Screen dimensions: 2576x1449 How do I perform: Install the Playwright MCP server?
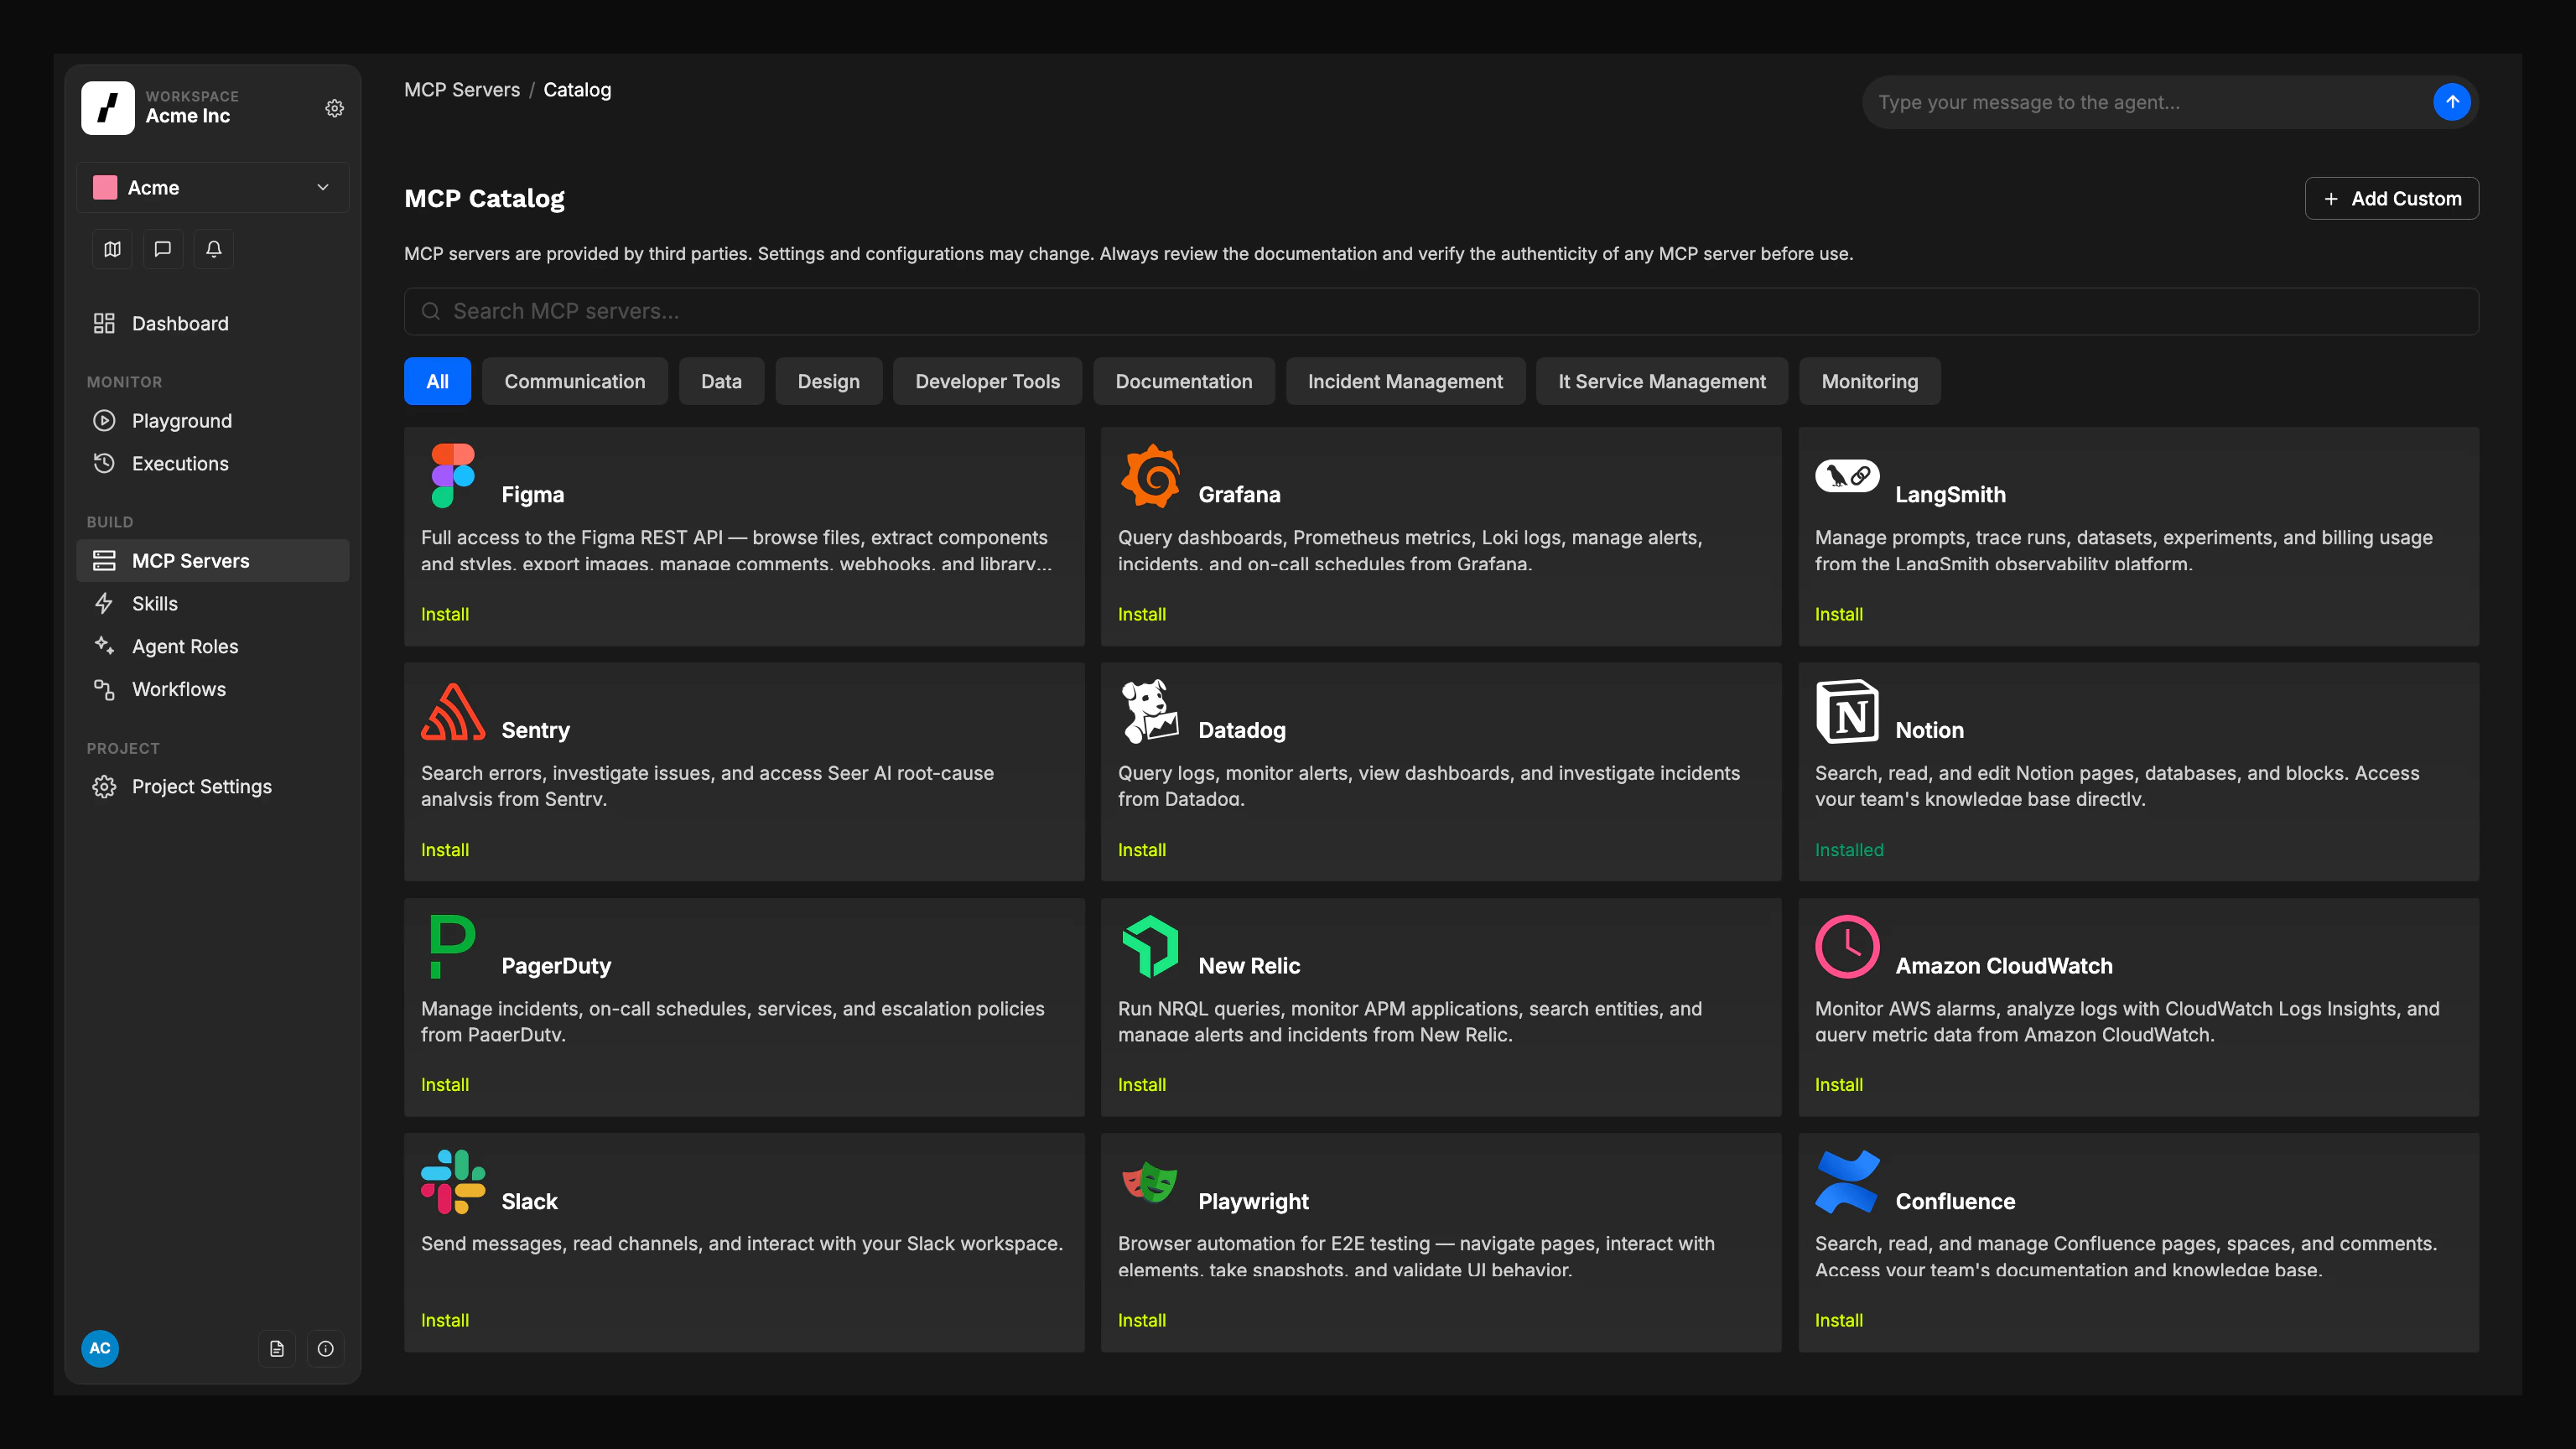[x=1142, y=1320]
